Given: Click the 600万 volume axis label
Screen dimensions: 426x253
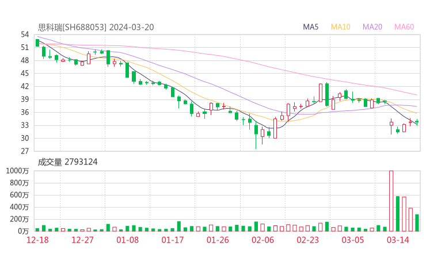Looking at the screenshot, I should coord(20,195).
